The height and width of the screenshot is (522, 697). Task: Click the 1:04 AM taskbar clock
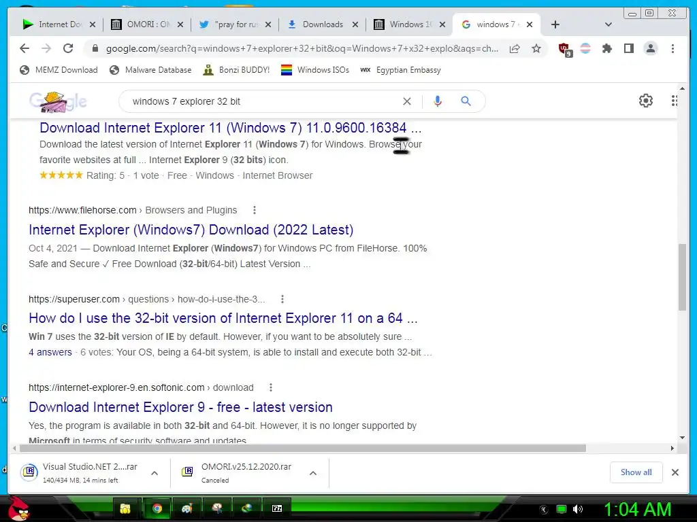637,509
